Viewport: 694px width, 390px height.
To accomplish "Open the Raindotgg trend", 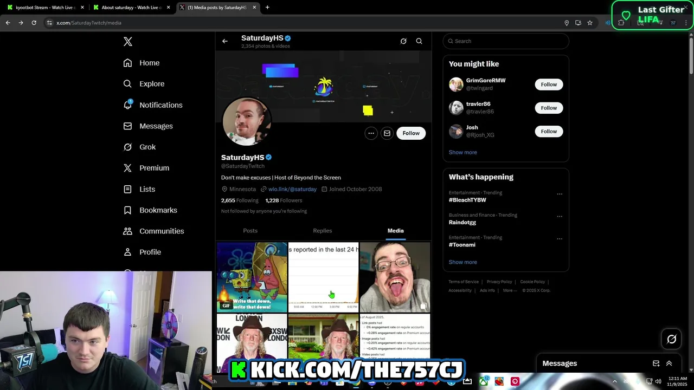I will [x=462, y=223].
